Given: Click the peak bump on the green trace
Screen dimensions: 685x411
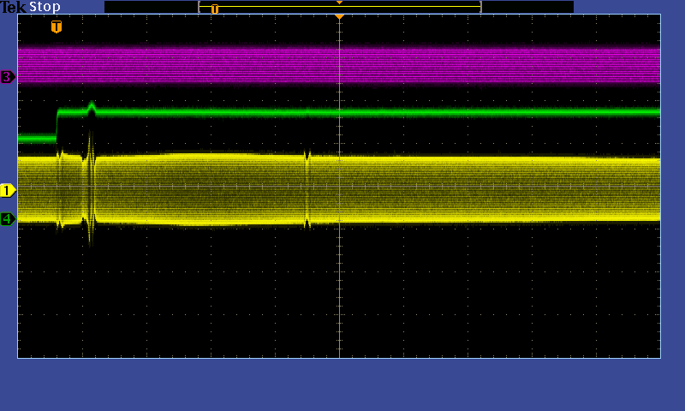Looking at the screenshot, I should coord(92,105).
